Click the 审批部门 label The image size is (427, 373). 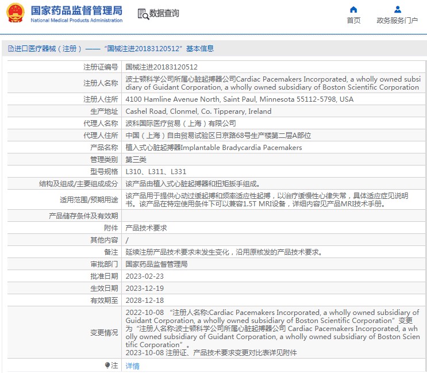(104, 264)
